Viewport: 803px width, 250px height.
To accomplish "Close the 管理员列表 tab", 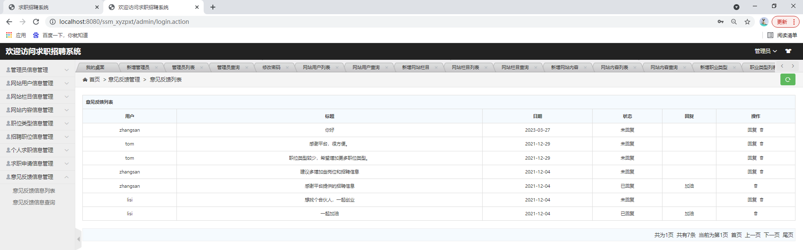I will pos(202,67).
